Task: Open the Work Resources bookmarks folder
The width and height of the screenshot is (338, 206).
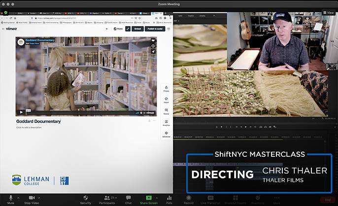Action: tap(127, 23)
